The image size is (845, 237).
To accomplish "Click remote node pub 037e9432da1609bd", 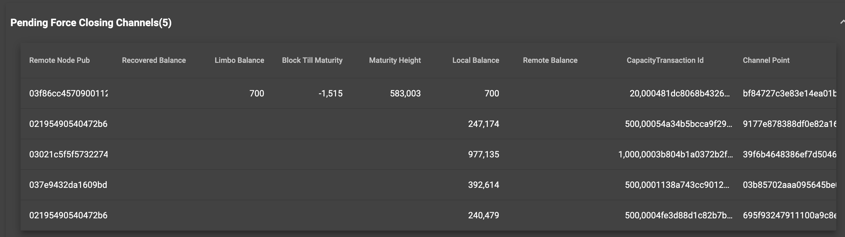I will 68,184.
